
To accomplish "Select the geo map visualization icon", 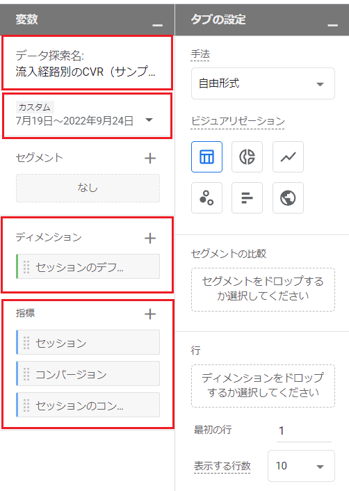I will (288, 198).
